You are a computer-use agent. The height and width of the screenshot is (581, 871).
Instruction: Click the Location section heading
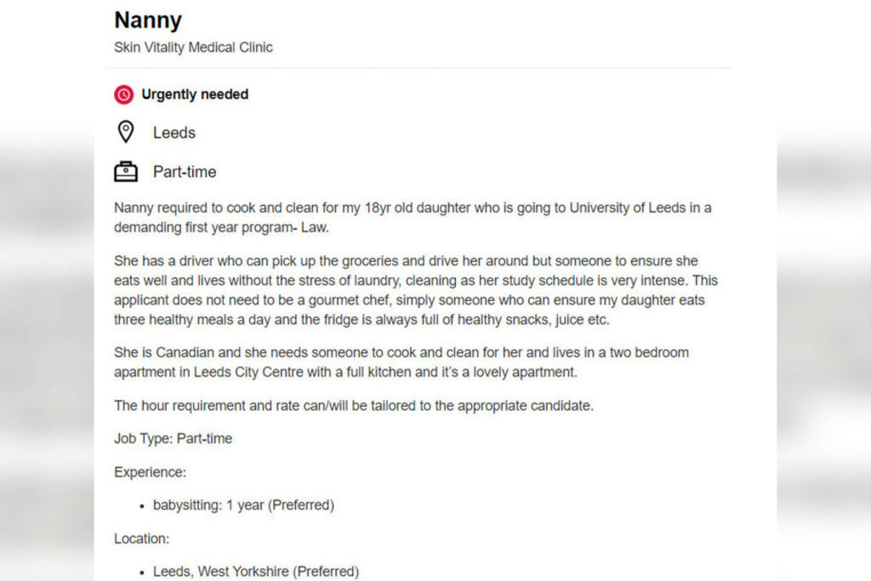pyautogui.click(x=141, y=538)
